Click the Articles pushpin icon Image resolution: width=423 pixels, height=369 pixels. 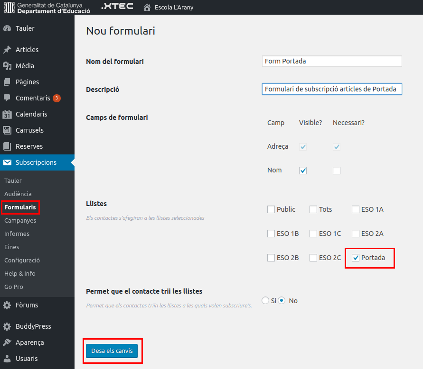click(7, 50)
